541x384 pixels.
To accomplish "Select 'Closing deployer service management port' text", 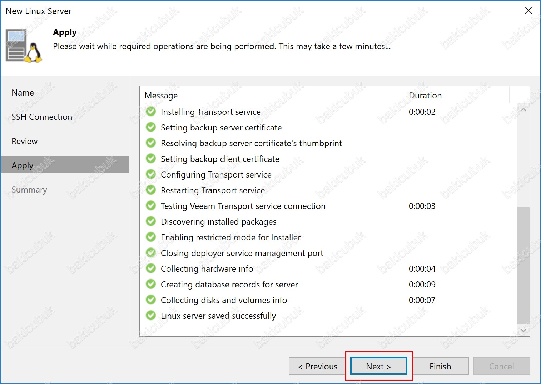I will click(x=242, y=253).
